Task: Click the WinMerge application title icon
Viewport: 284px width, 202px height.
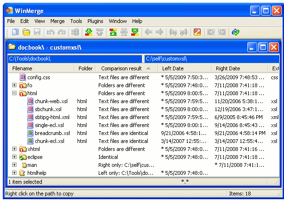Action: coord(9,10)
